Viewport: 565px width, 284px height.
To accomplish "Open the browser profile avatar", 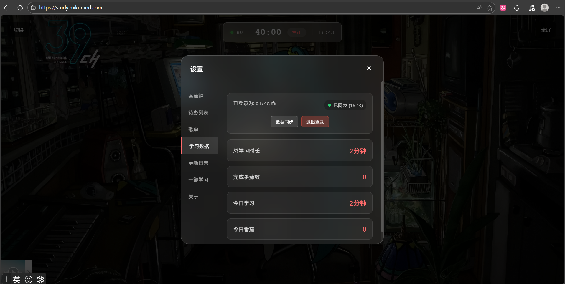I will coord(545,8).
